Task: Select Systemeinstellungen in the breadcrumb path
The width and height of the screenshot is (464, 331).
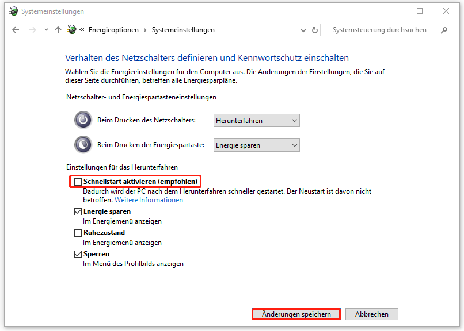Action: point(184,29)
